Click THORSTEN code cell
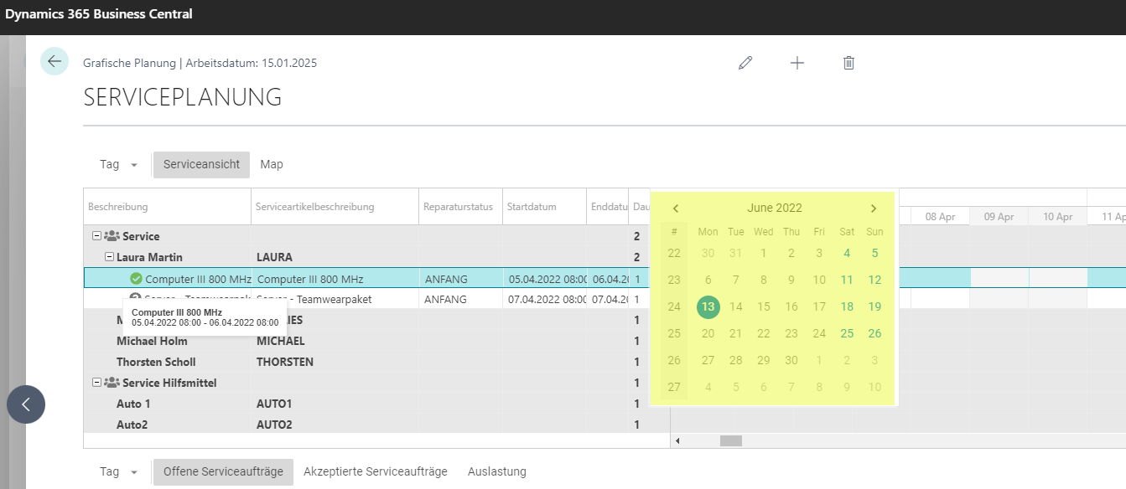1126x489 pixels. coord(335,362)
